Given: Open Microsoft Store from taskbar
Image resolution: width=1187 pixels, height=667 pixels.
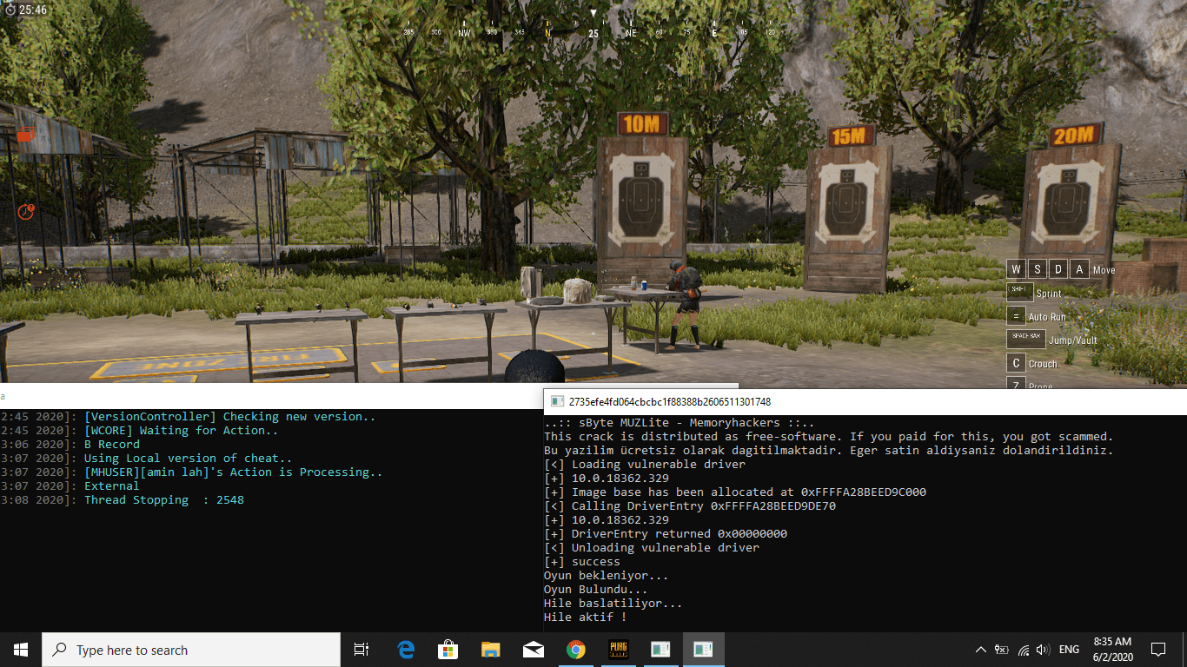Looking at the screenshot, I should tap(448, 650).
